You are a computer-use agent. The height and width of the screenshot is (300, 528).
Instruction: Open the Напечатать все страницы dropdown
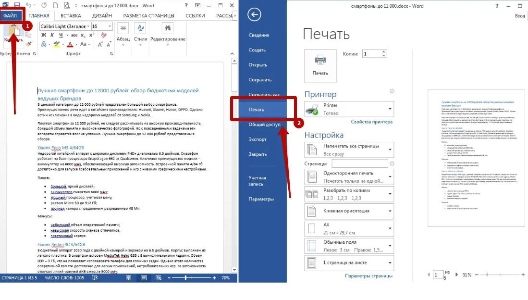pyautogui.click(x=349, y=150)
